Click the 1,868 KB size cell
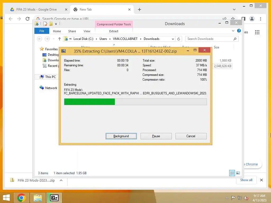The width and height of the screenshot is (271, 203). pyautogui.click(x=225, y=61)
